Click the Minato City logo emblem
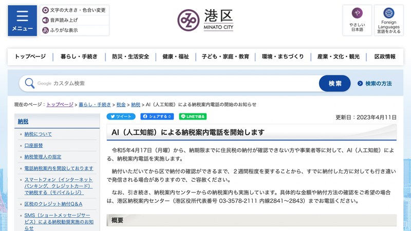 [188, 20]
